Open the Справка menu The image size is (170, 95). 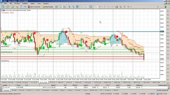pos(46,3)
